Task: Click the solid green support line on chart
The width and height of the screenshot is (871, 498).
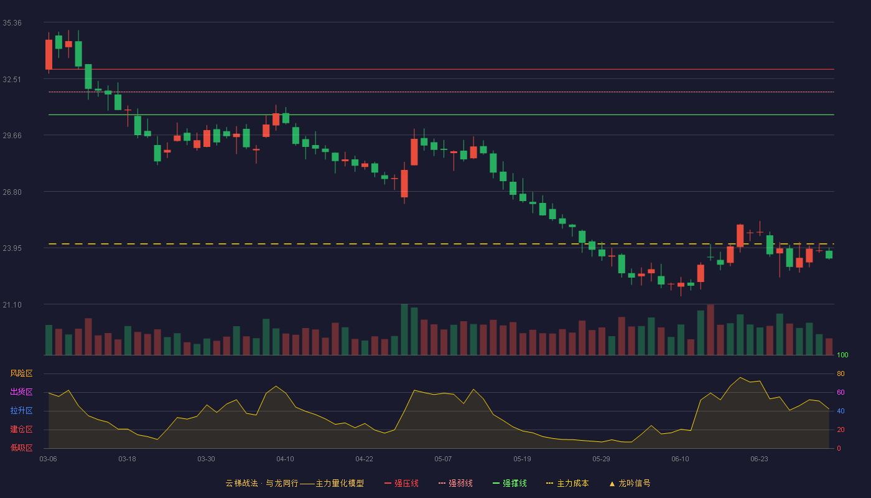Action: (441, 115)
